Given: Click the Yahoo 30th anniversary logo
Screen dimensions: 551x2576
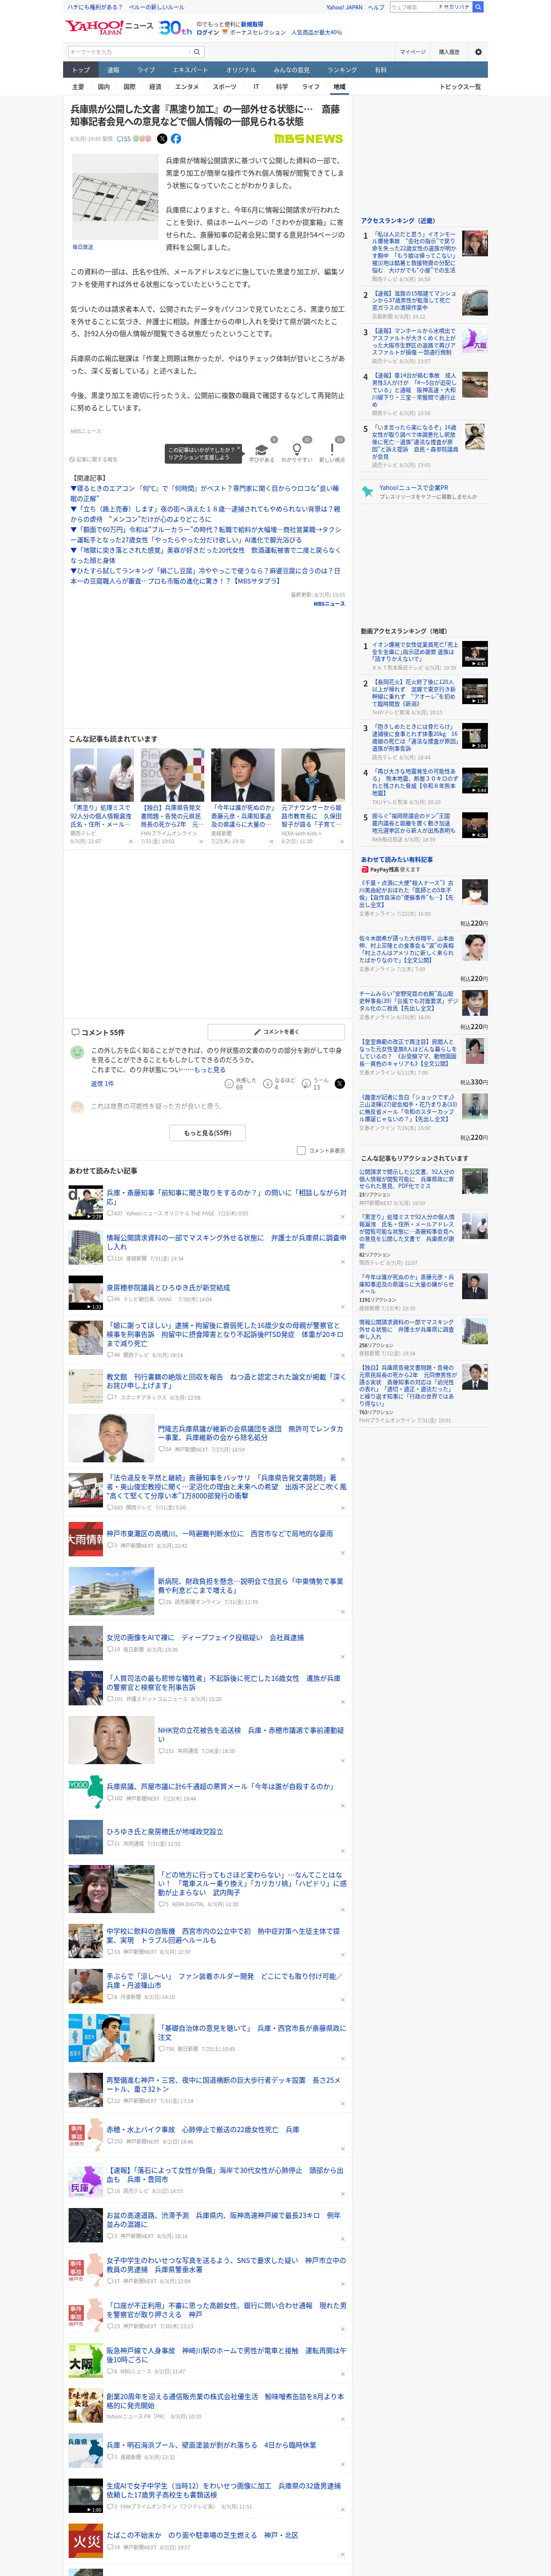Looking at the screenshot, I should tap(175, 28).
